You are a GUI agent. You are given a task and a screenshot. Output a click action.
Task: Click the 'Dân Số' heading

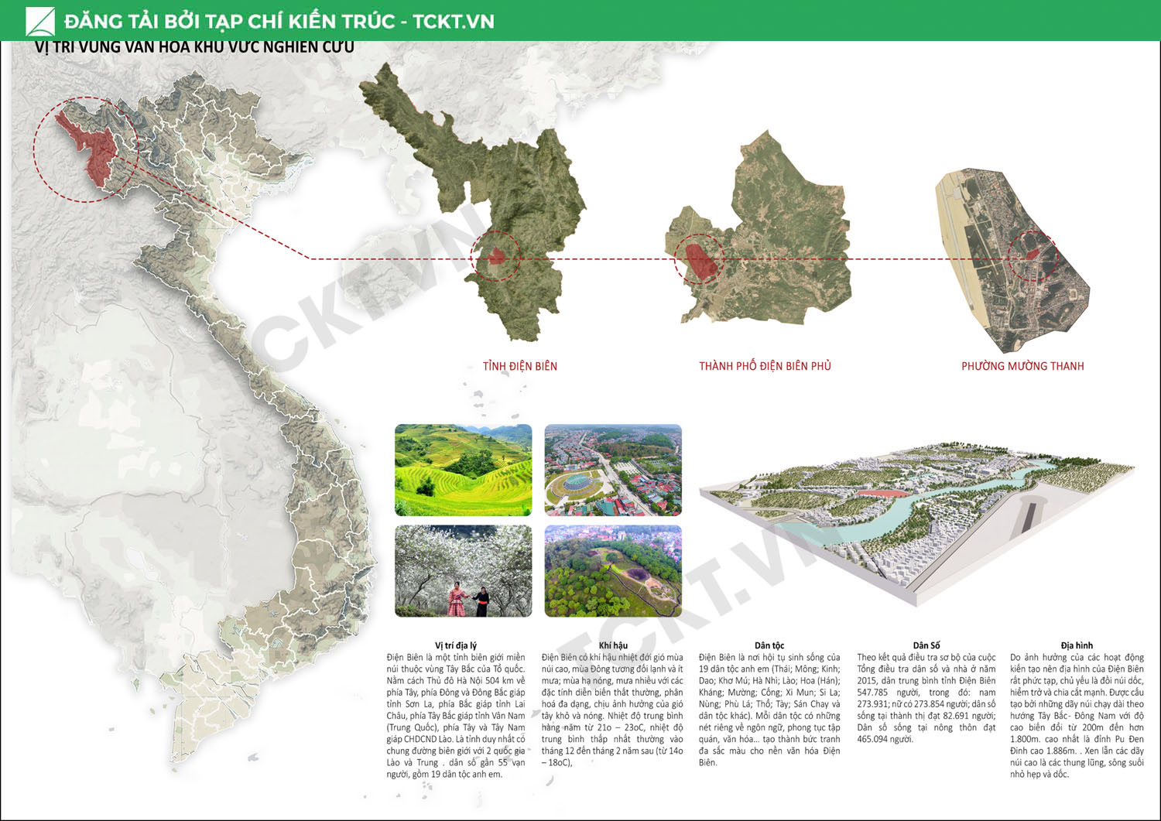[x=926, y=645]
